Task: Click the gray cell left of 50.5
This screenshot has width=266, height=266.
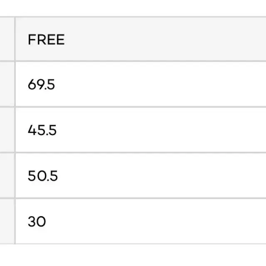Action: pyautogui.click(x=7, y=175)
